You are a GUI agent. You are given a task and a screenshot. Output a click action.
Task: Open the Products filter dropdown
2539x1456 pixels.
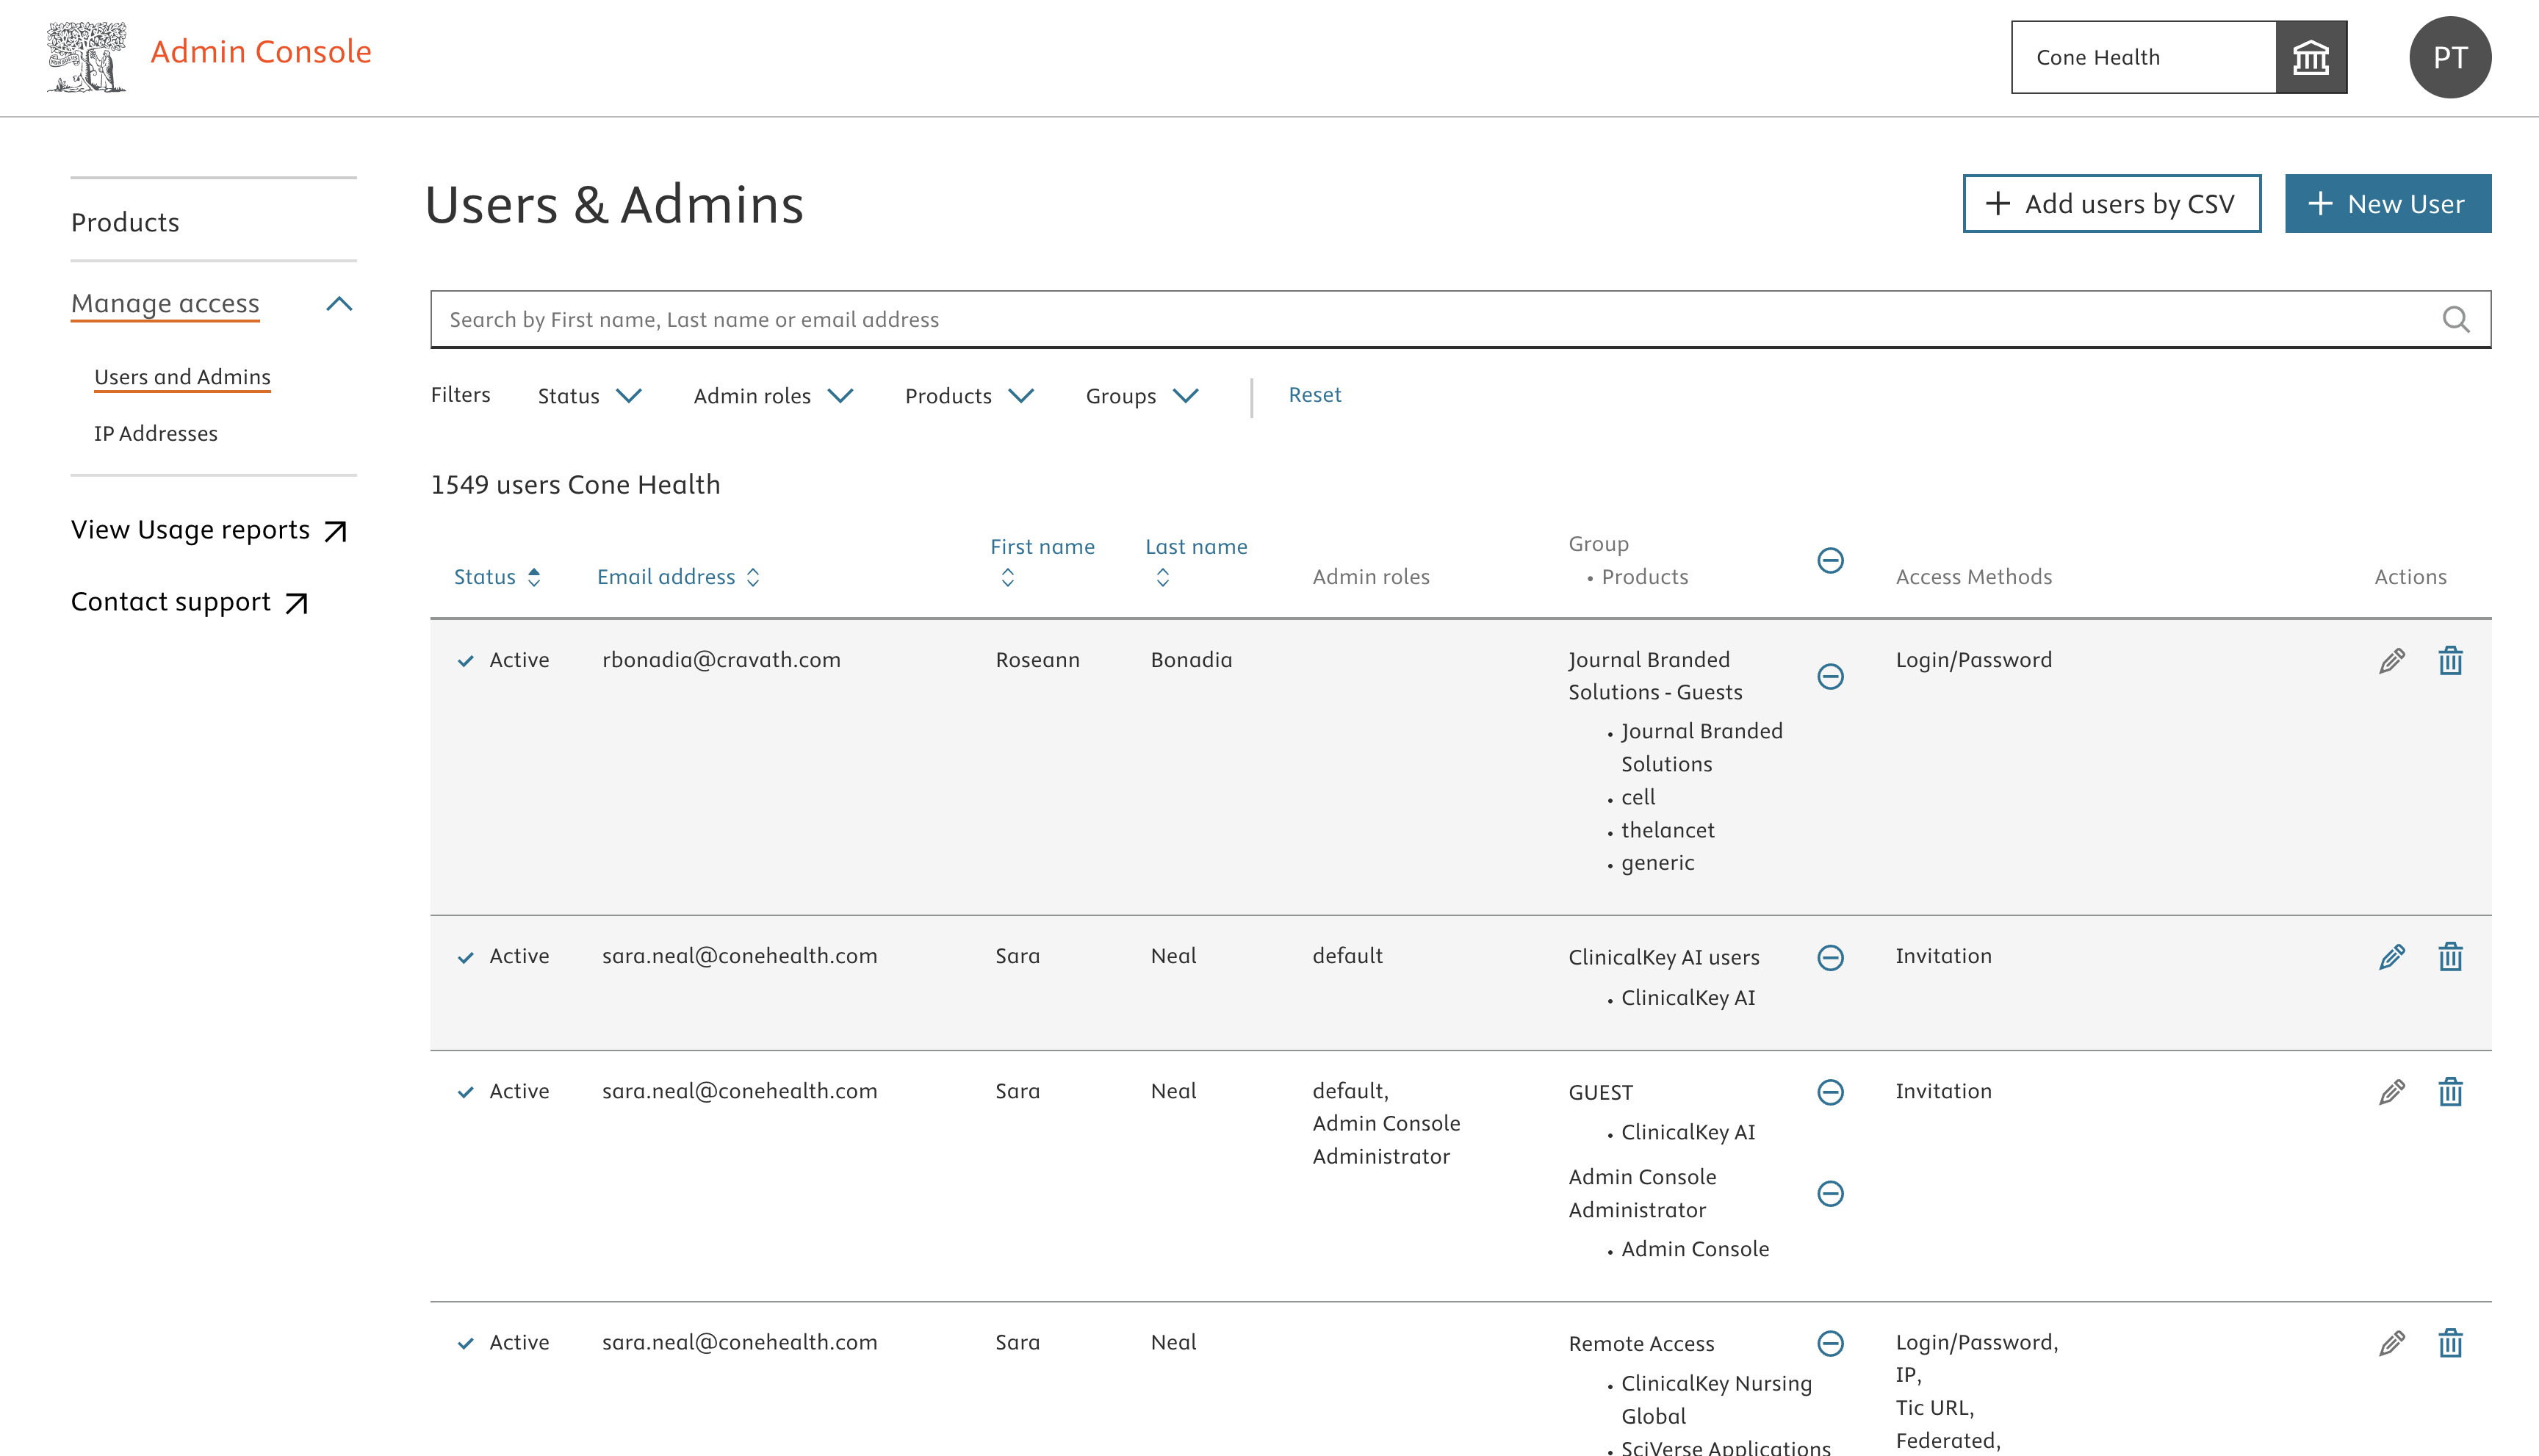click(969, 396)
